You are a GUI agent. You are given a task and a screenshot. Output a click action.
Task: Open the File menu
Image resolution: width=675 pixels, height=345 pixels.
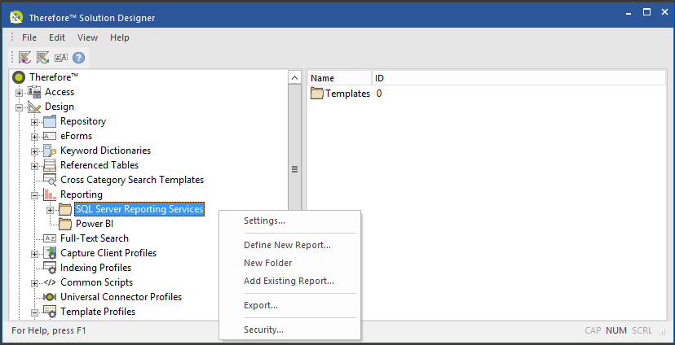29,37
